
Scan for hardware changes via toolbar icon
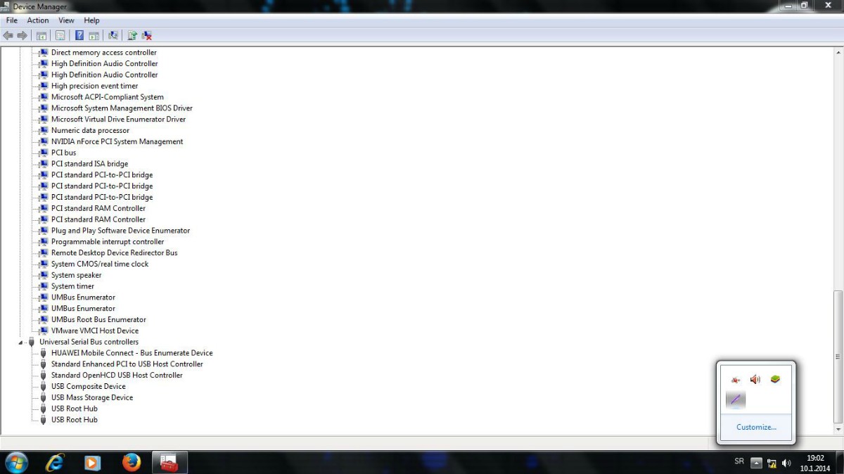coord(113,35)
